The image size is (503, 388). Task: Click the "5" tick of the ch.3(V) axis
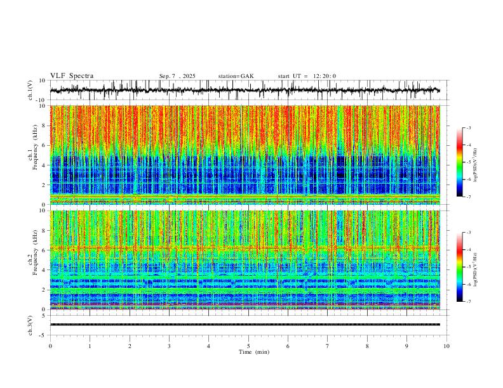point(44,316)
